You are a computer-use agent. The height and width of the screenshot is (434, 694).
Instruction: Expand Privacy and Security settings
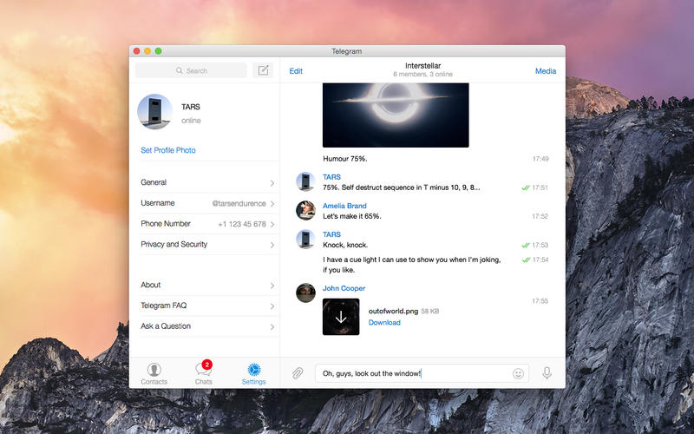207,245
